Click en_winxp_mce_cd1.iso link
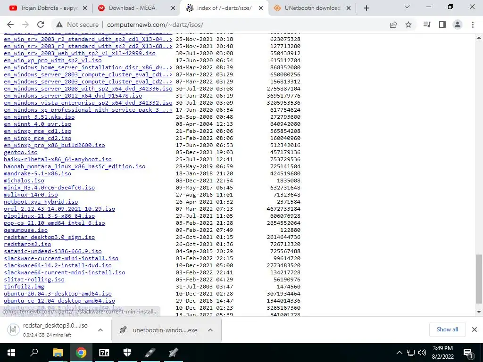The image size is (483, 362). tap(38, 131)
